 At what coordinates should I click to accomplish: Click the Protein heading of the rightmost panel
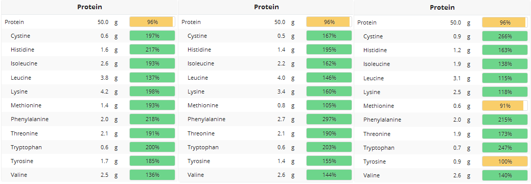click(x=442, y=8)
